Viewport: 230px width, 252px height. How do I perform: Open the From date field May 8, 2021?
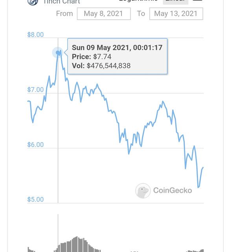tap(104, 14)
